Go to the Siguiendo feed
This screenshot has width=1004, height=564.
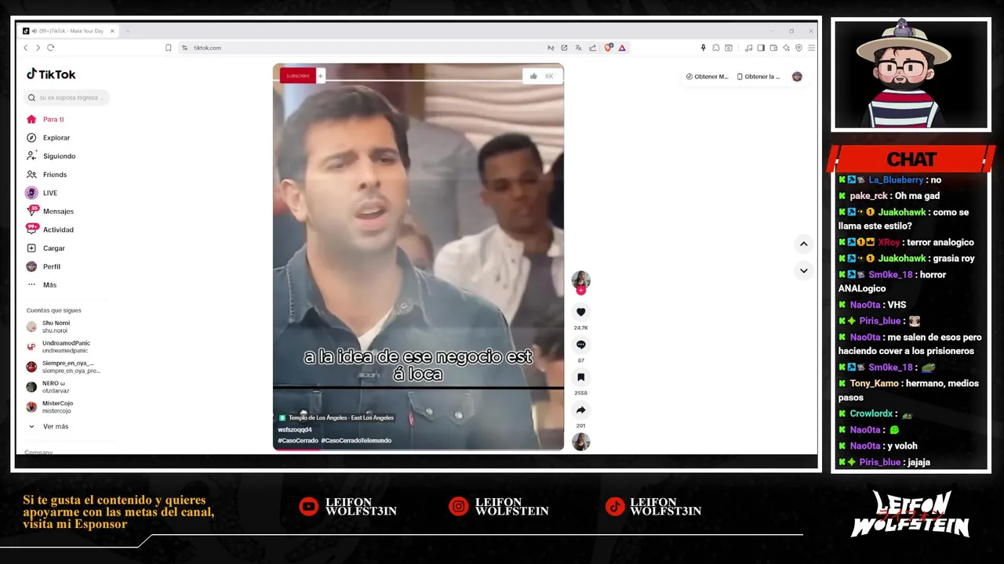tap(51, 156)
